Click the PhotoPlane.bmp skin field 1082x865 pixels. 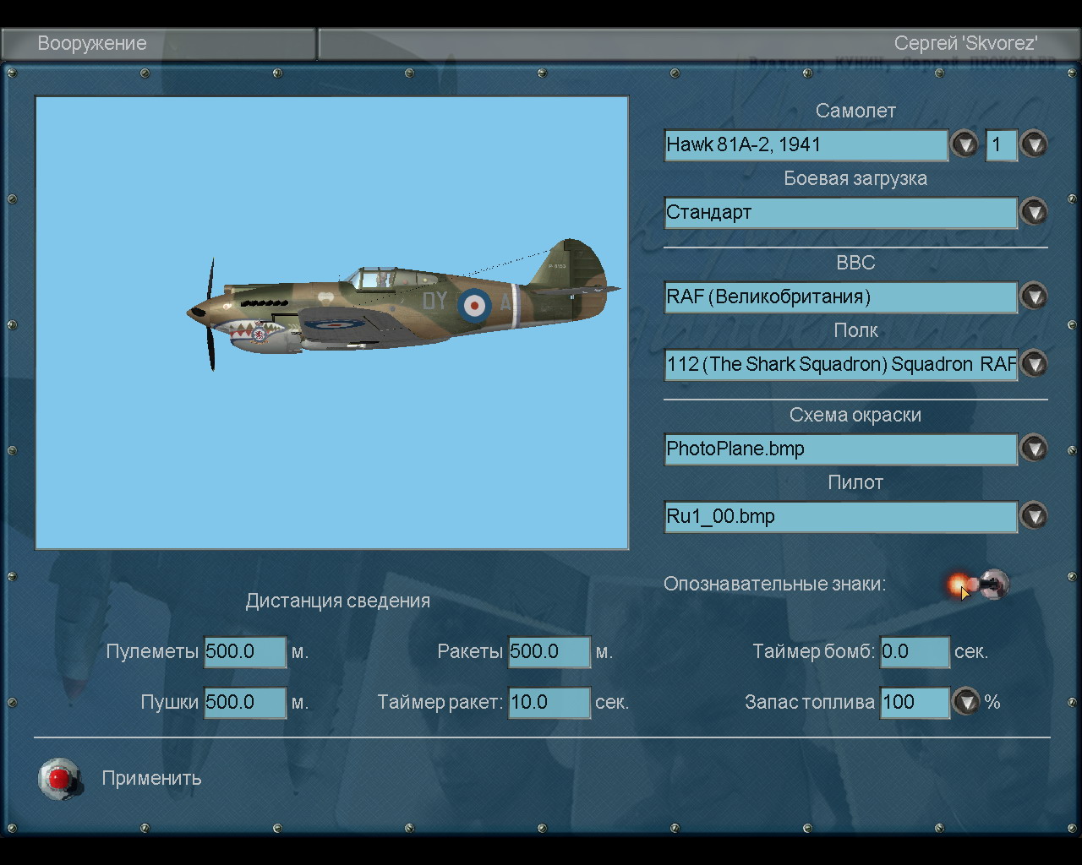pyautogui.click(x=840, y=449)
